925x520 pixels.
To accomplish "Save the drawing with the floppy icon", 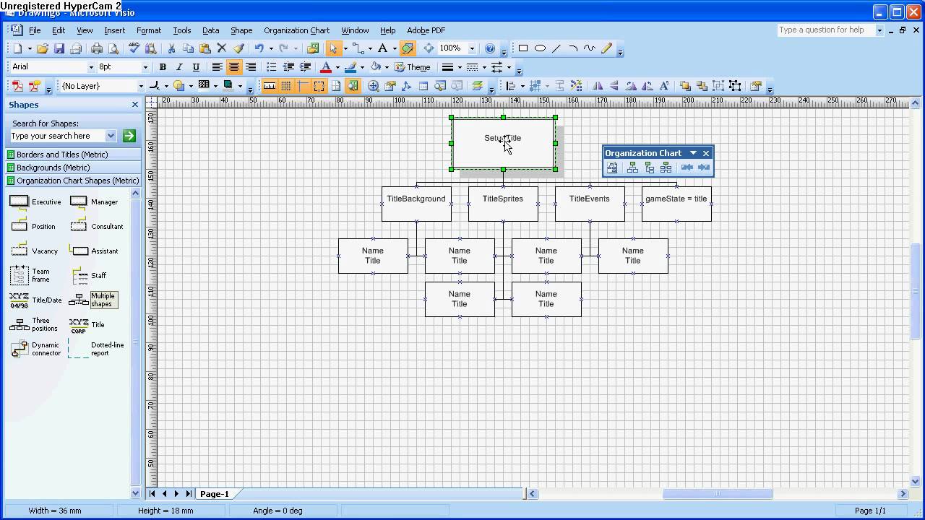I will tap(59, 48).
